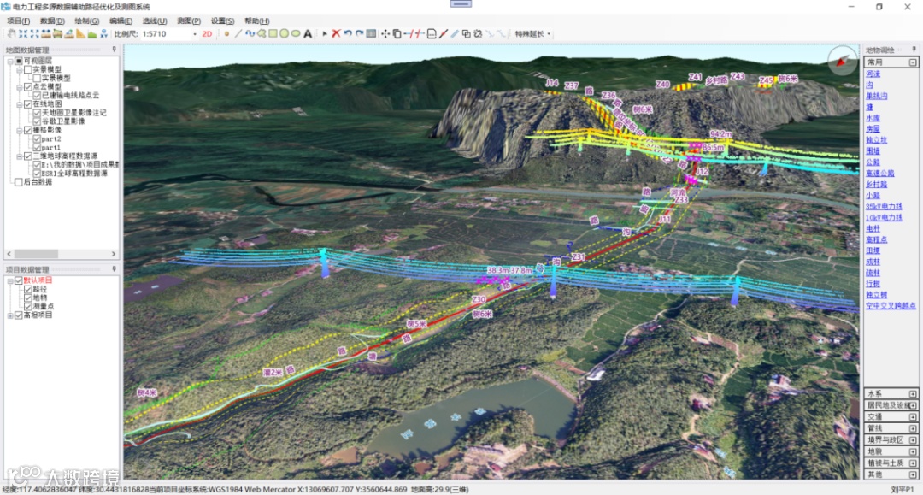The image size is (923, 495).
Task: Open the attribute table icon
Action: click(x=371, y=34)
